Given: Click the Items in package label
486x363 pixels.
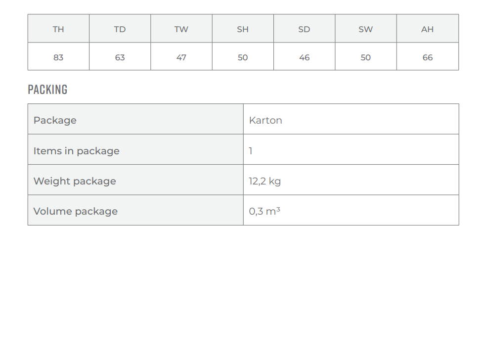Looking at the screenshot, I should pyautogui.click(x=76, y=151).
